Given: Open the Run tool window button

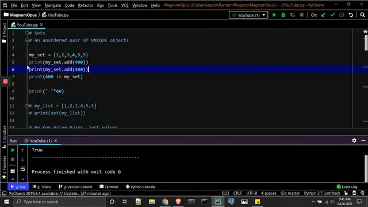Looking at the screenshot, I should point(18,187).
